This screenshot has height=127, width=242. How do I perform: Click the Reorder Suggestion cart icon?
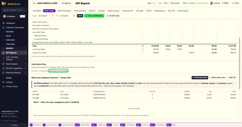click(x=3, y=68)
